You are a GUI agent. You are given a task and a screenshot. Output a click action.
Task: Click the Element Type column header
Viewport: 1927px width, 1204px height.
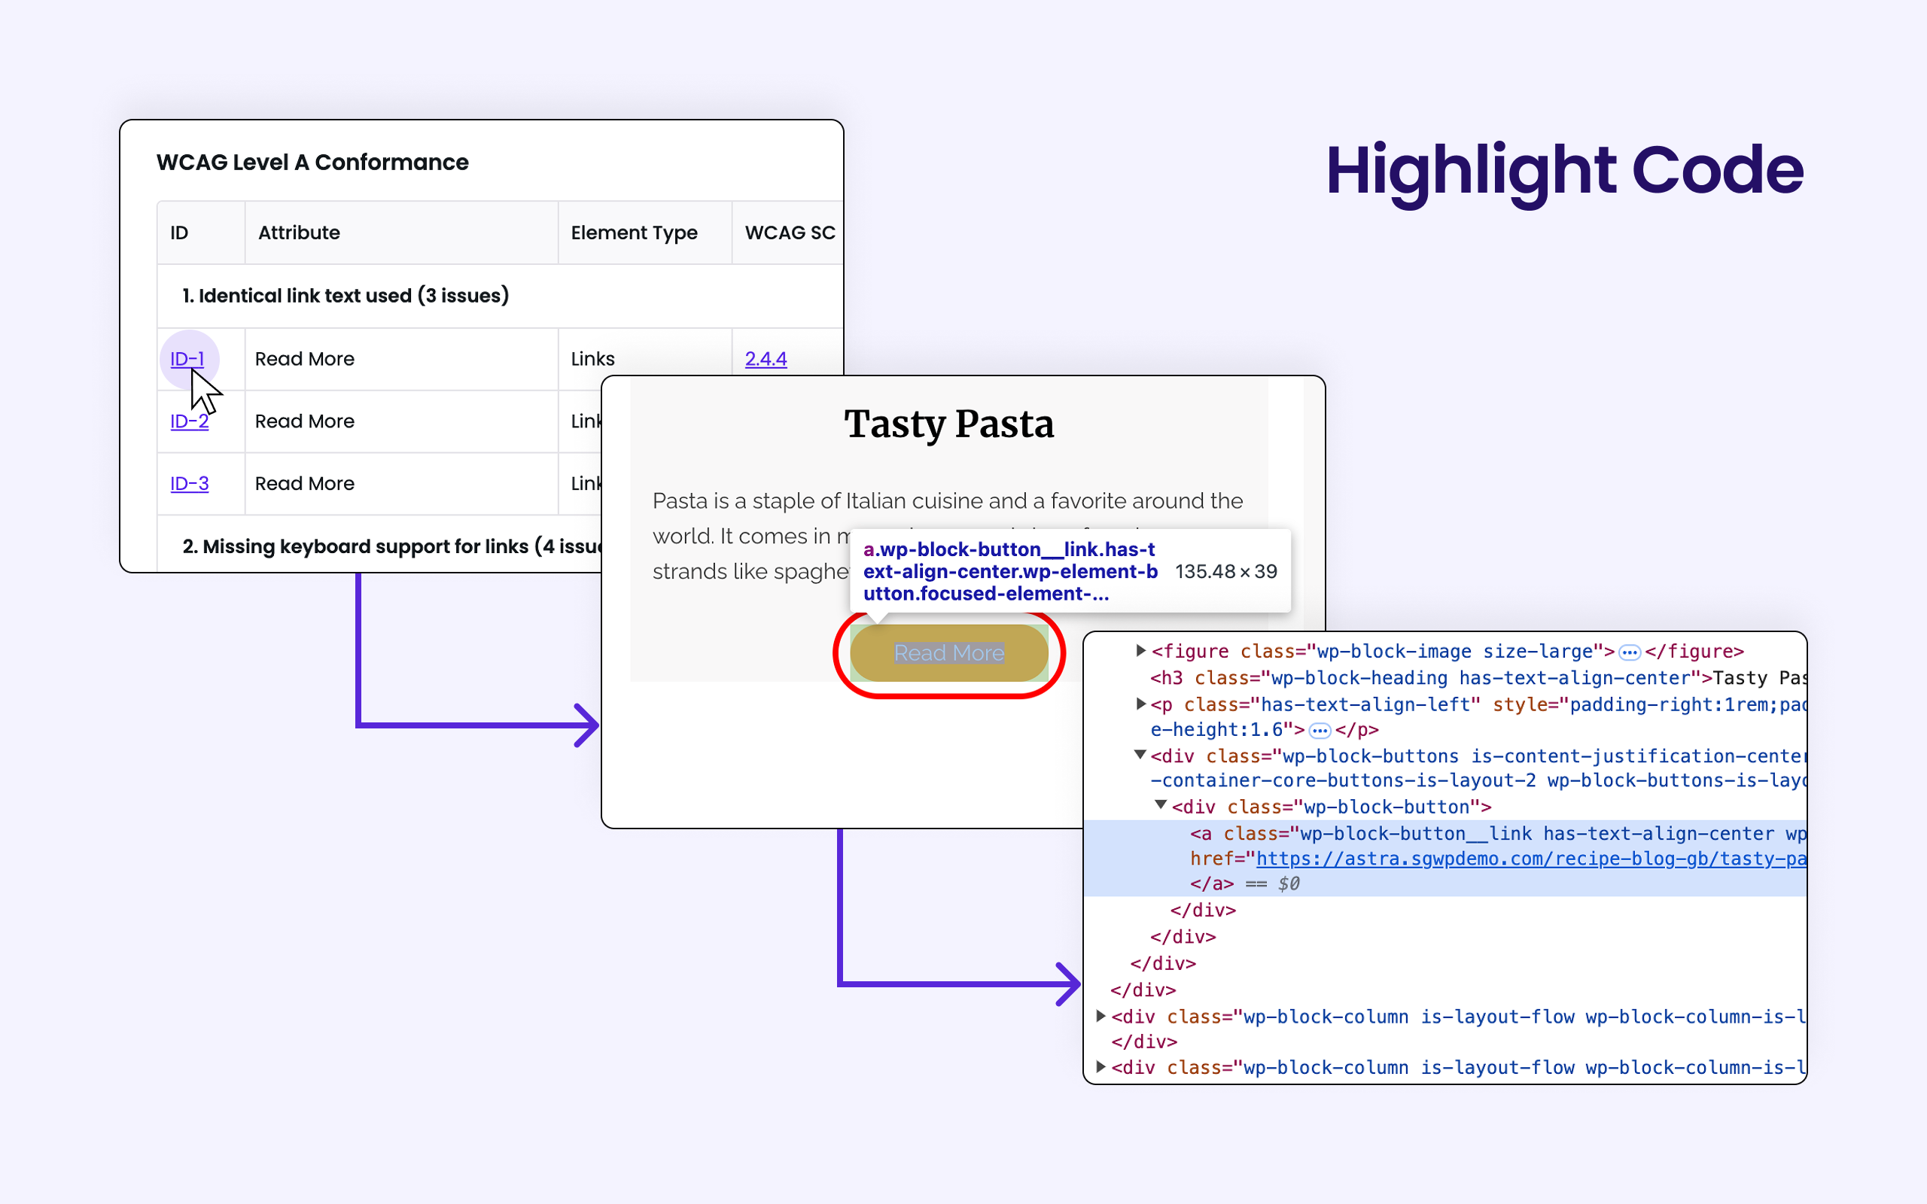point(634,233)
